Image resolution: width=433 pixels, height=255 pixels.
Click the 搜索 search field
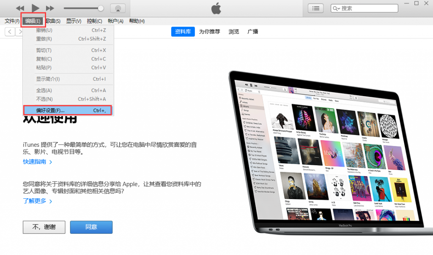coord(364,8)
